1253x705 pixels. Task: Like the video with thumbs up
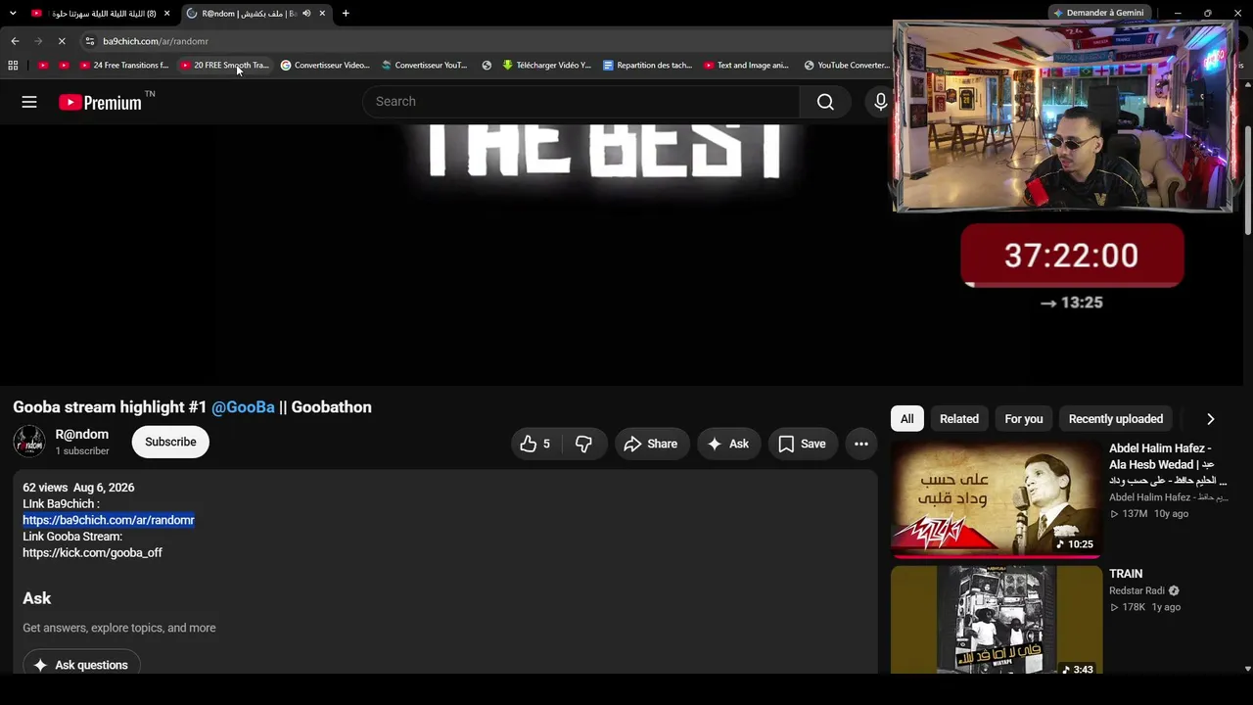pos(535,444)
